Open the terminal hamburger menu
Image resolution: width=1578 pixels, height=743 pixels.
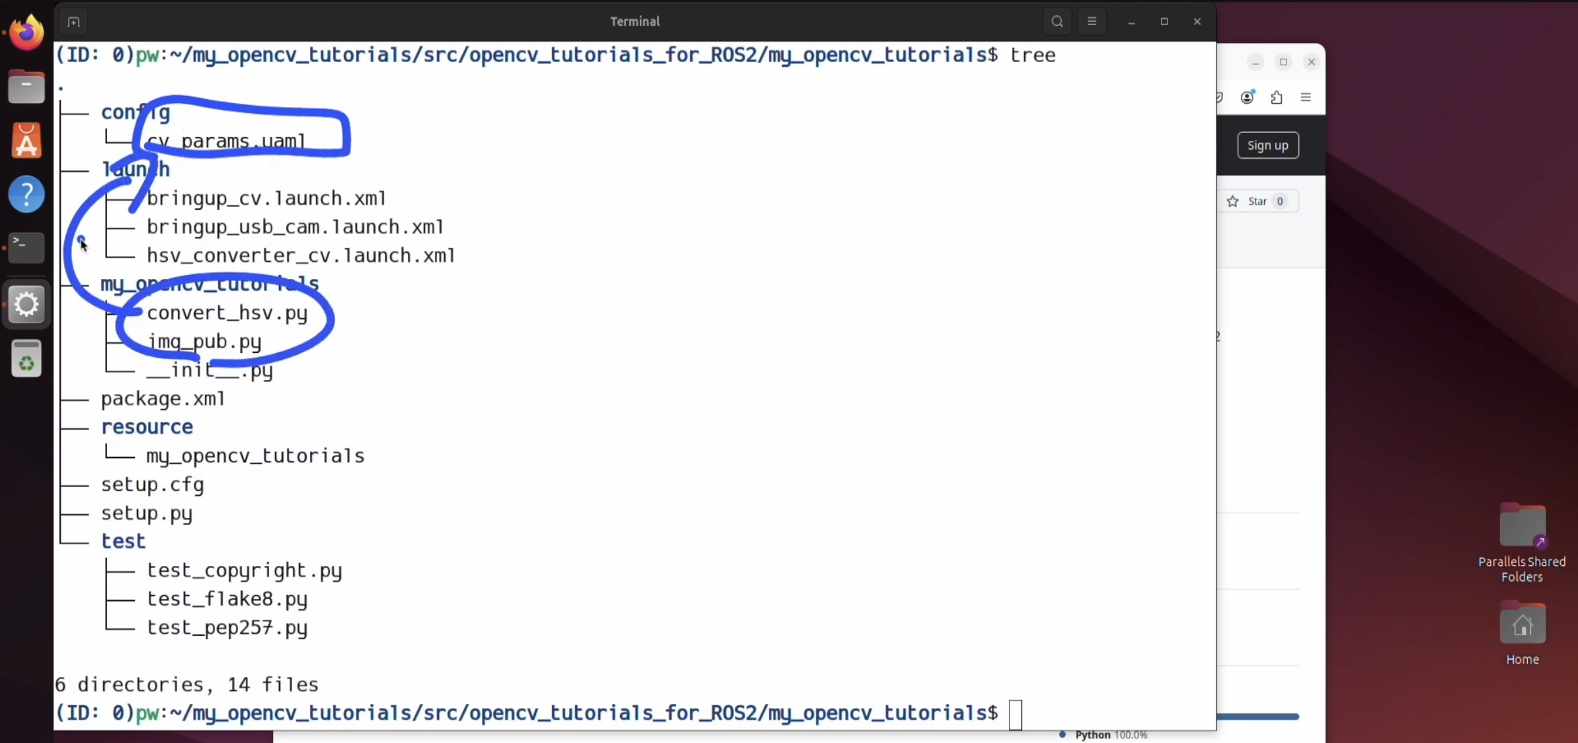tap(1091, 21)
